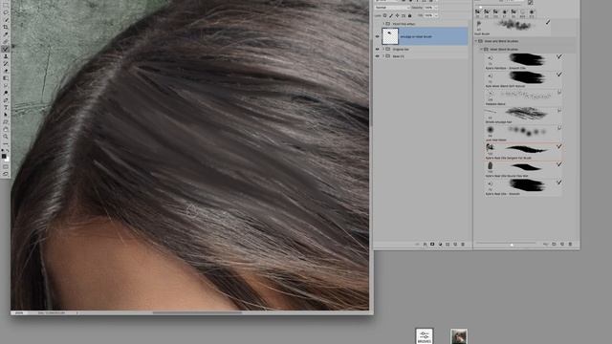
Task: Toggle Quick Mask mode in toolbar
Action: click(6, 166)
